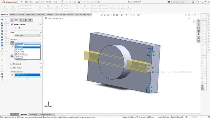Open SOLIDWORKS Resources home in task pane
This screenshot has width=210, height=118.
199,21
